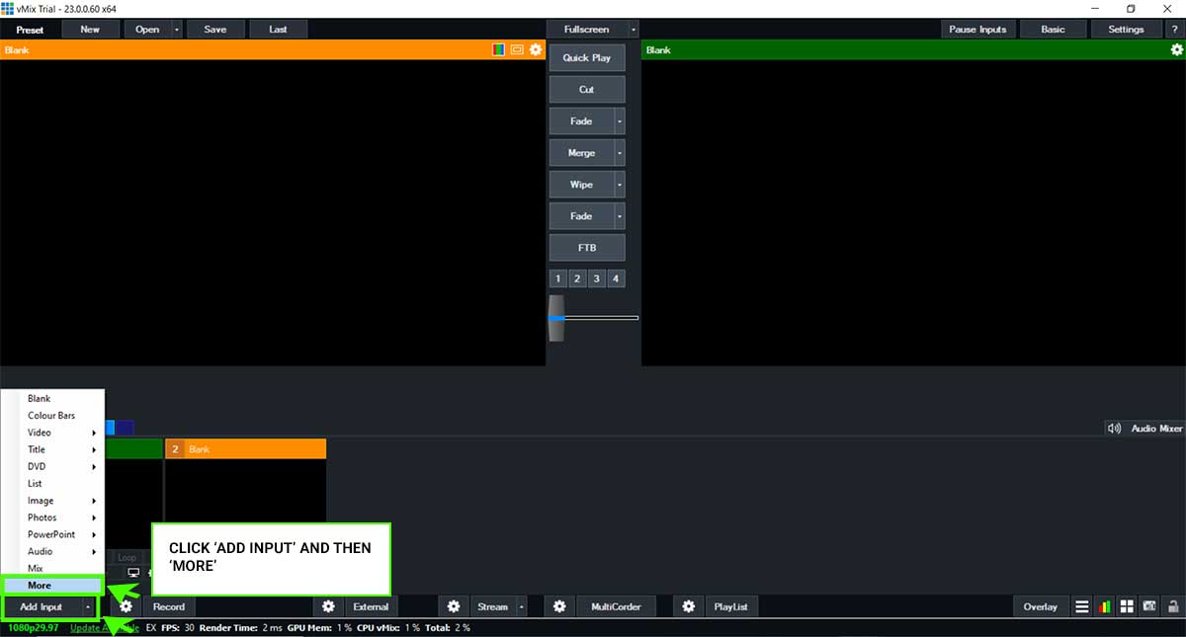This screenshot has width=1186, height=637.
Task: Show the audio level meters icon
Action: point(1105,606)
